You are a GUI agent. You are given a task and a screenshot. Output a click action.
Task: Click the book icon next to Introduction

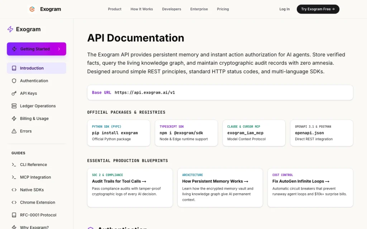(x=14, y=68)
